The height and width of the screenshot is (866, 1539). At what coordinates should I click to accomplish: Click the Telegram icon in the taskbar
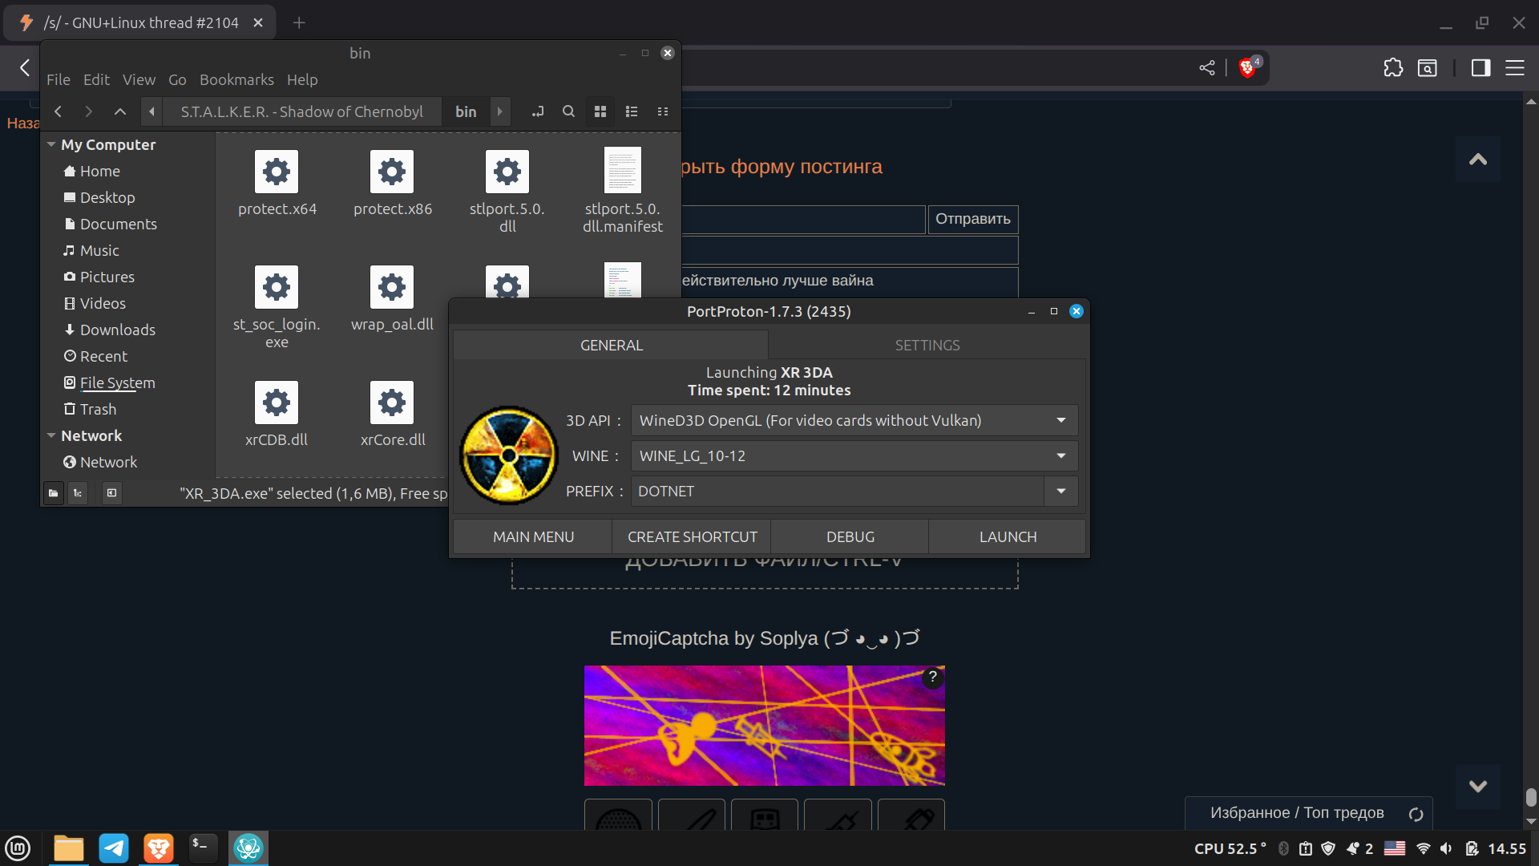(x=114, y=848)
